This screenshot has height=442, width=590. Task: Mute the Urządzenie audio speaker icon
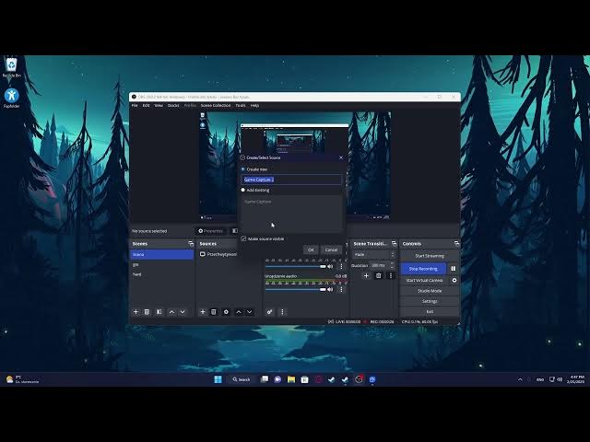point(330,289)
